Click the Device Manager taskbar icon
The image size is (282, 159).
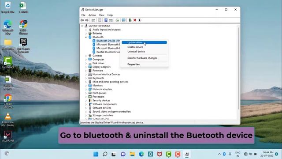coord(187,154)
